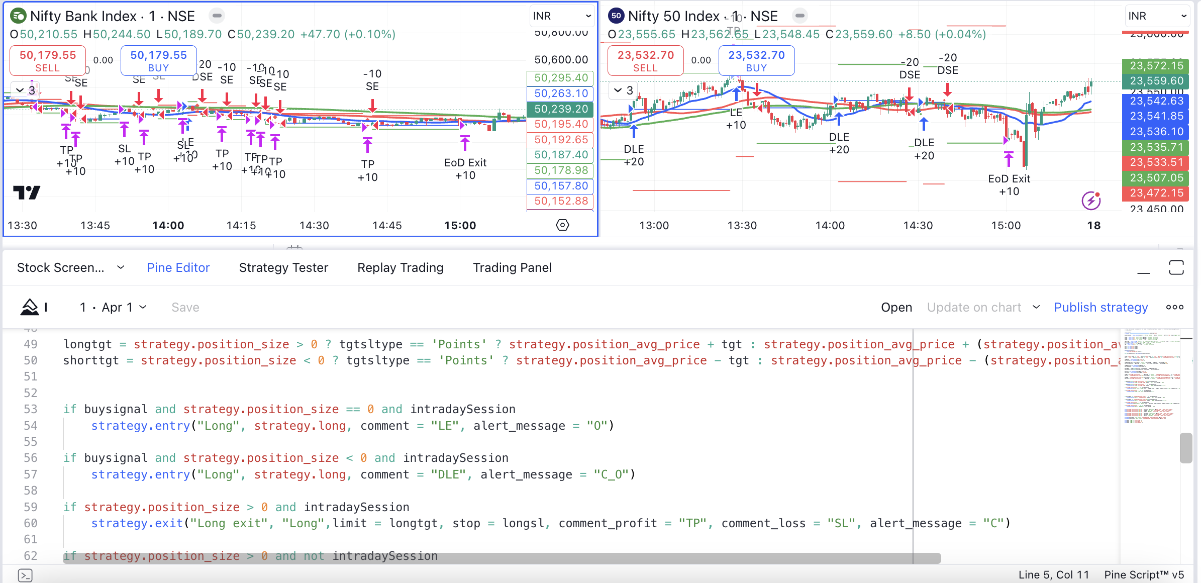1201x583 pixels.
Task: Open left chart scale settings gear
Action: pos(562,225)
